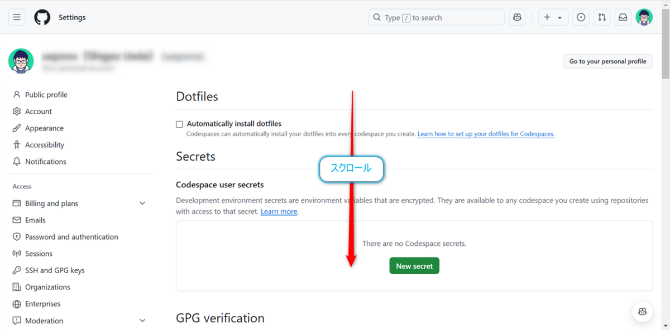
Task: Click the GitHub Octocat logo
Action: tap(42, 17)
